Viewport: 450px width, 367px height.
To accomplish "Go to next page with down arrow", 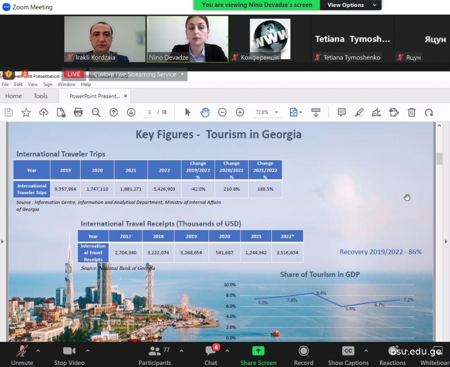I will click(x=131, y=112).
